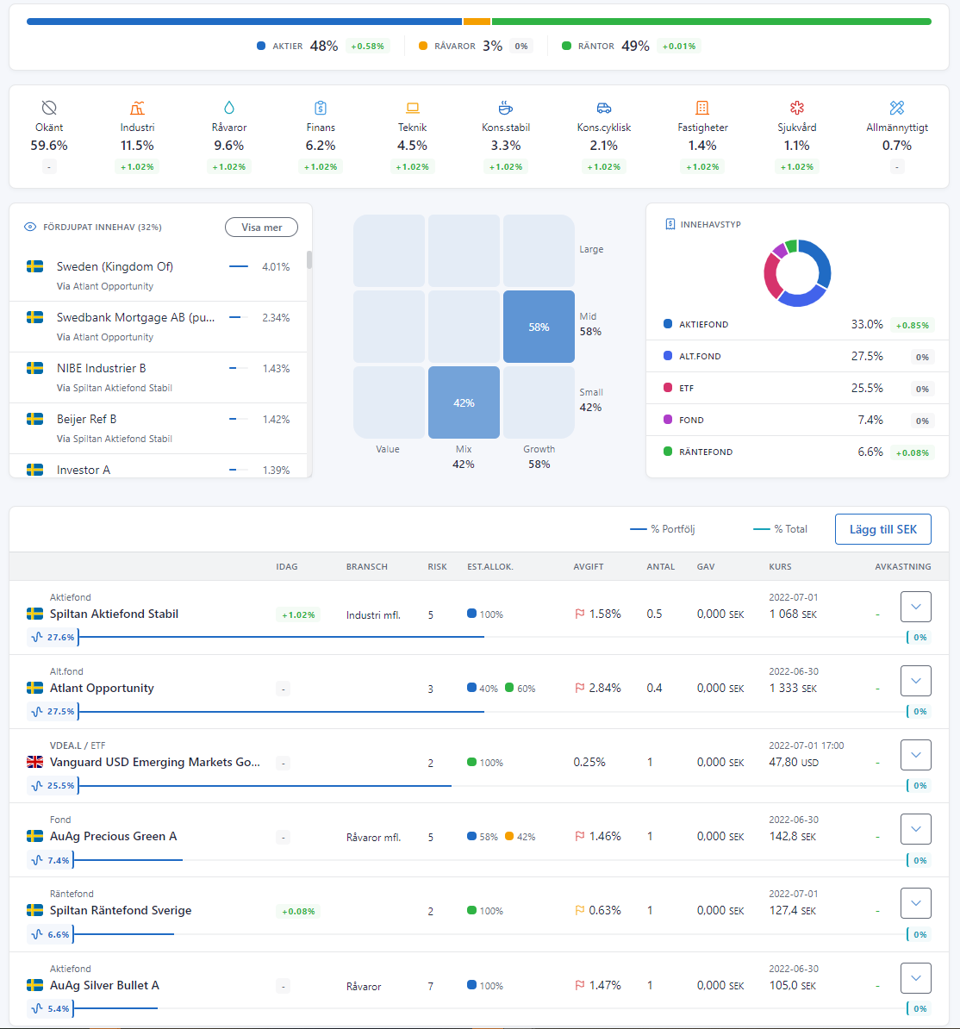The height and width of the screenshot is (1029, 960).
Task: Click the Visa mer button
Action: tap(261, 228)
